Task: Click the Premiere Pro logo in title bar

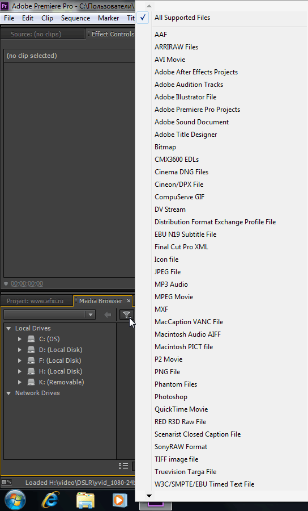Action: point(5,6)
